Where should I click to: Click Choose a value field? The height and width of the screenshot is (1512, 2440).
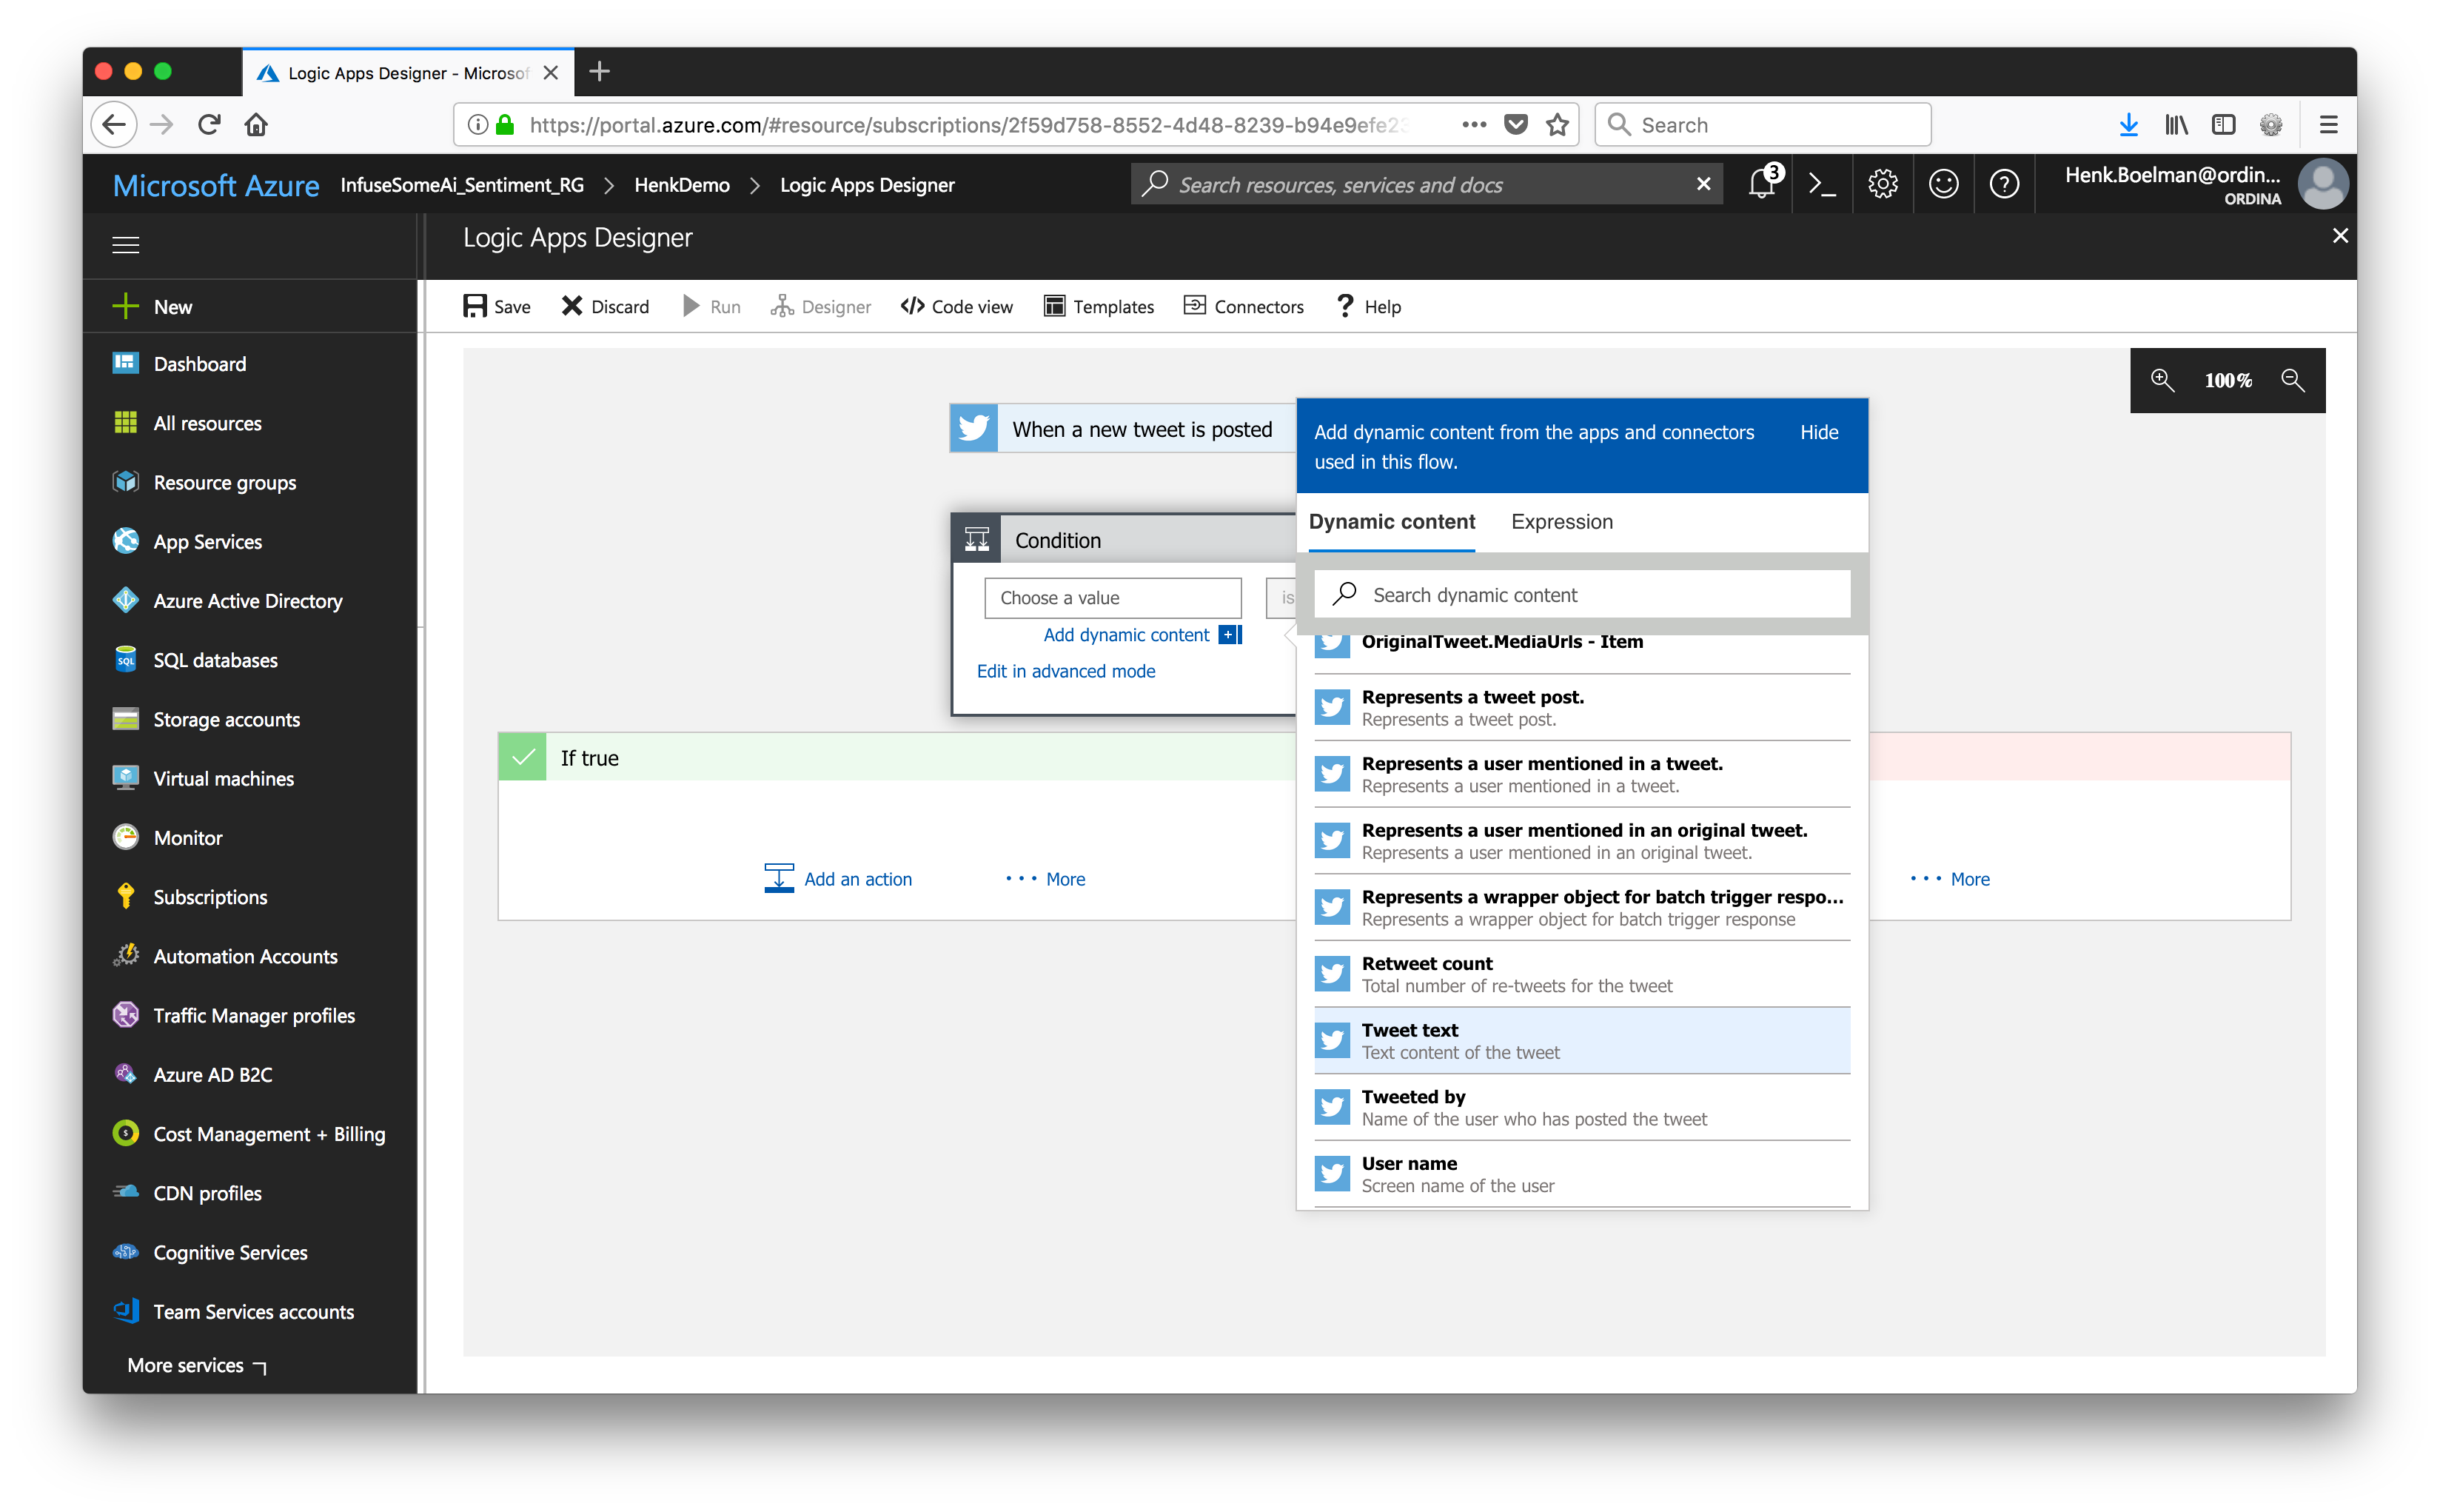1113,598
